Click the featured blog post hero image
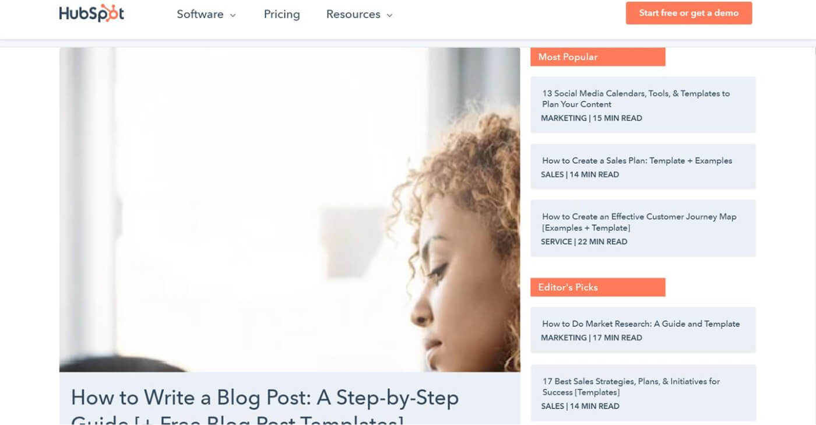 [x=290, y=210]
